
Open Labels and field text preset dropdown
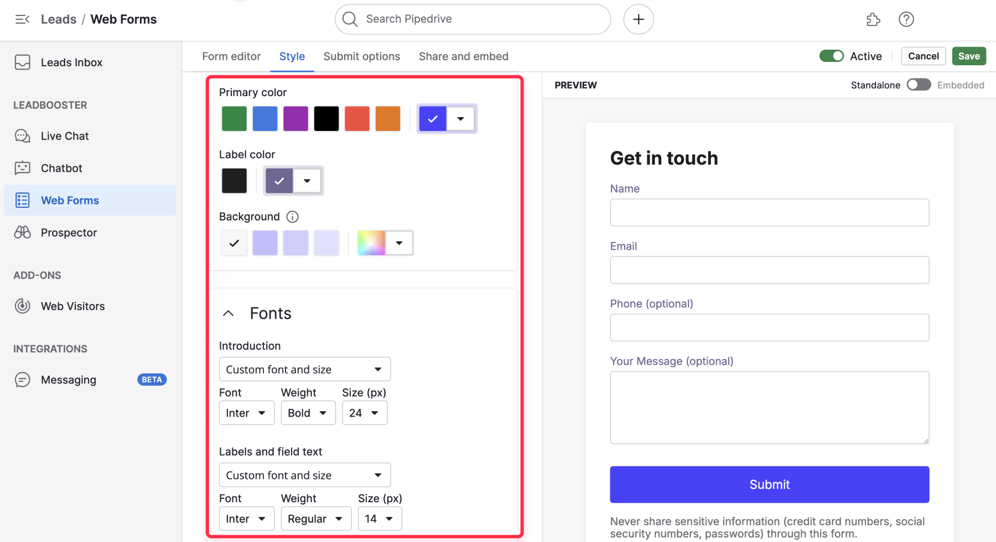tap(305, 475)
